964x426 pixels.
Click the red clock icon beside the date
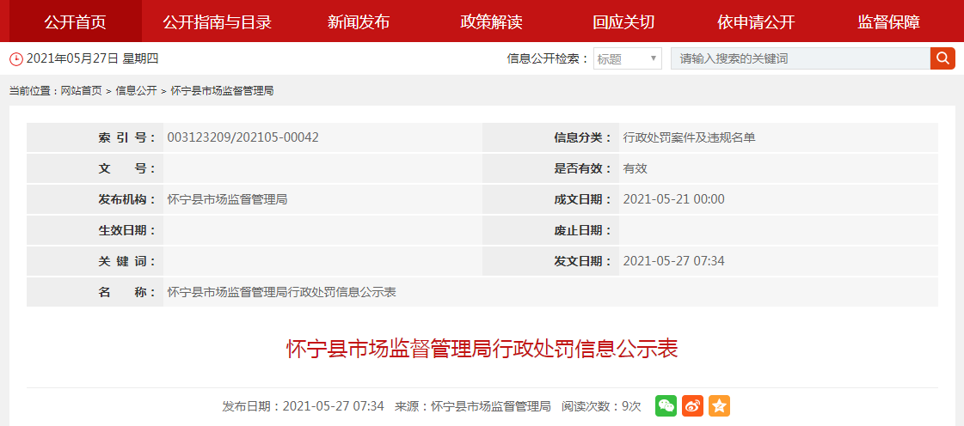point(16,59)
